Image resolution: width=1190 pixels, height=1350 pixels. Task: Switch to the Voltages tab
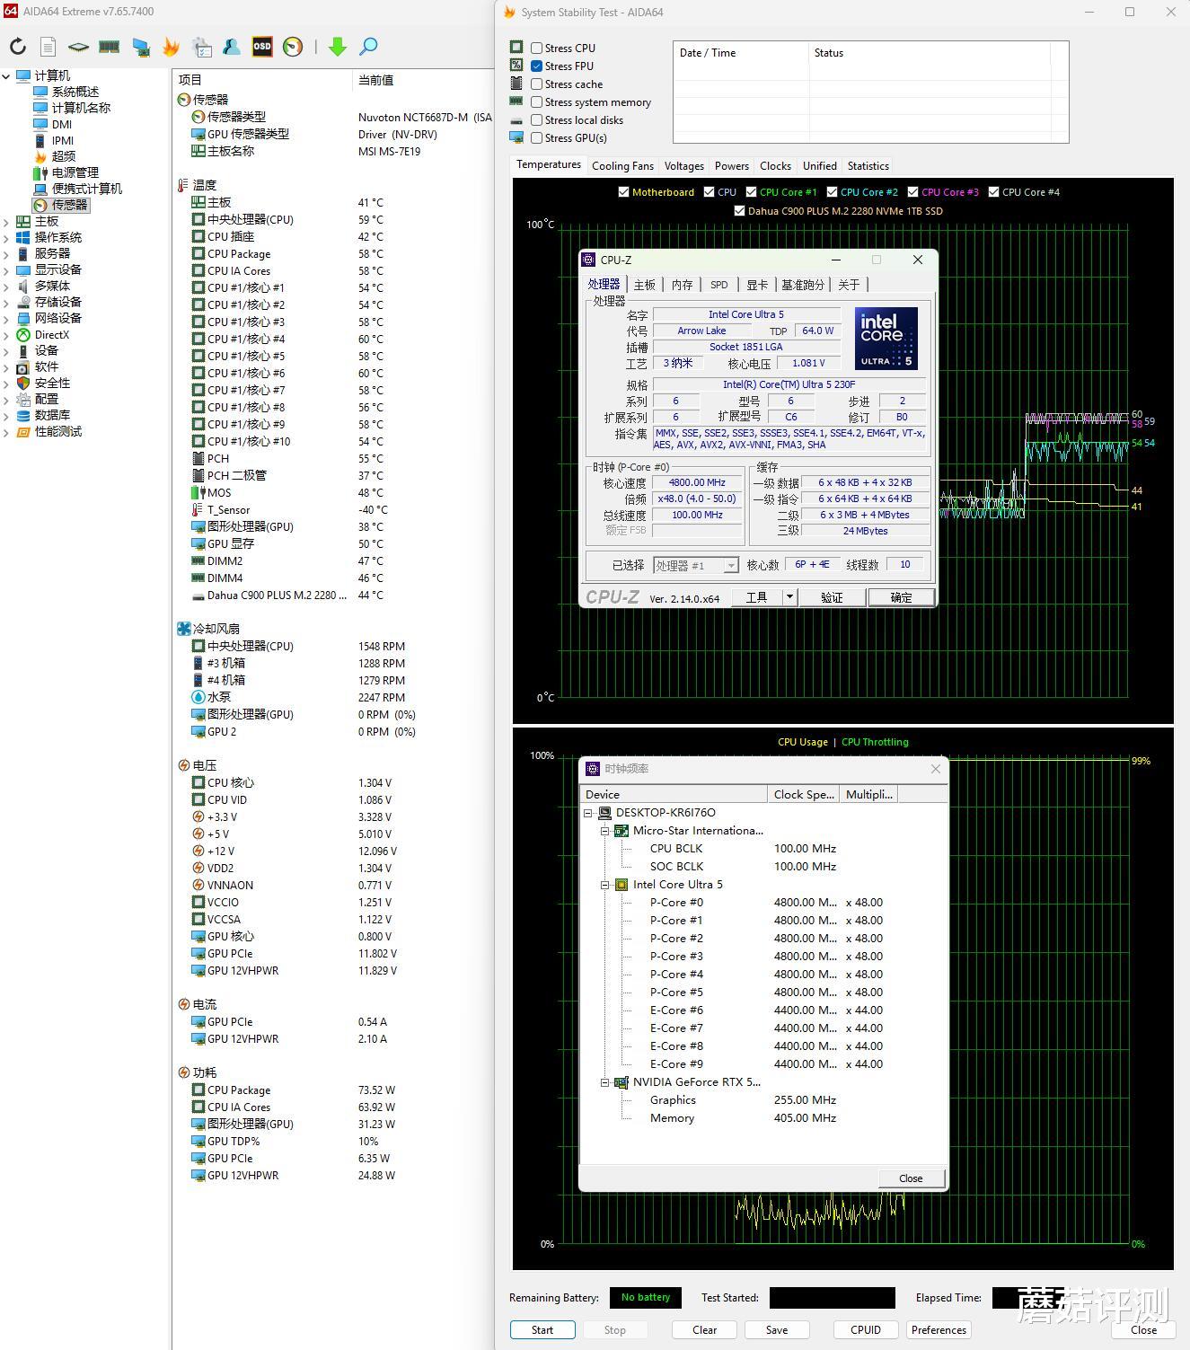(x=684, y=166)
